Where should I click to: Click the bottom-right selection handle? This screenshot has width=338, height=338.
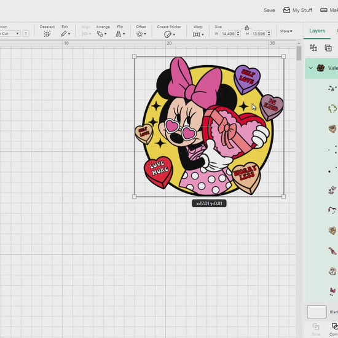(x=284, y=197)
